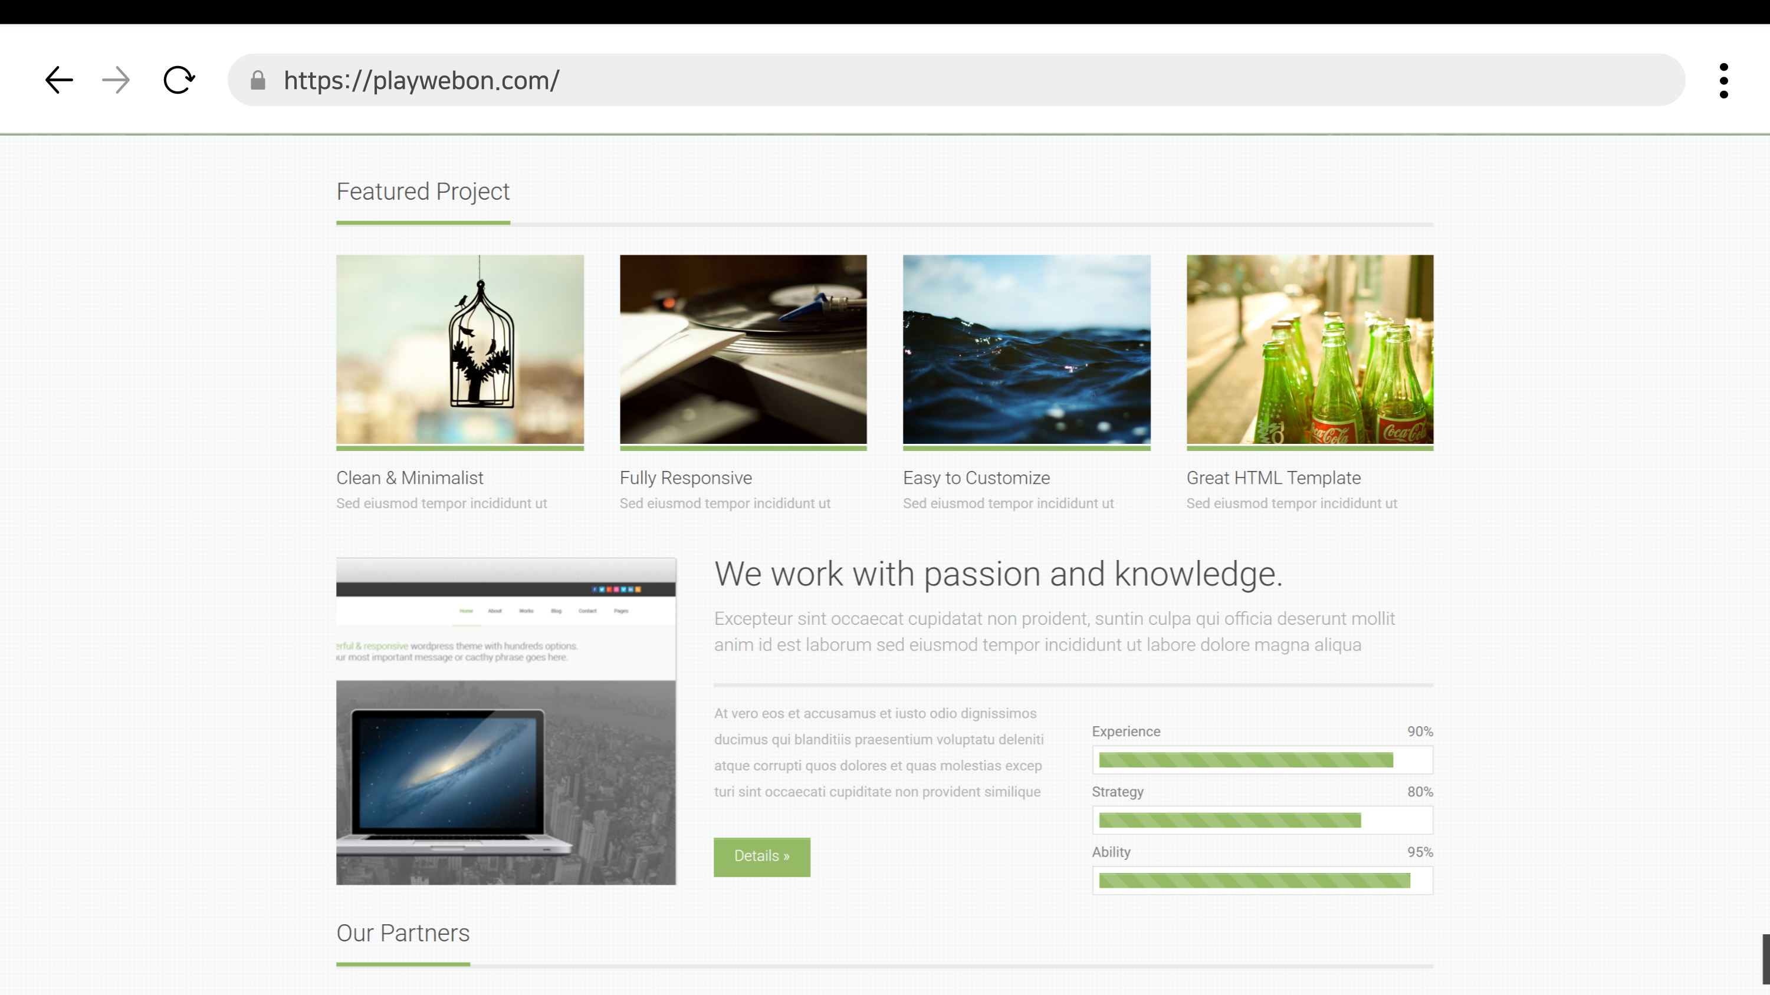Open the three-dot browser menu
Image resolution: width=1770 pixels, height=995 pixels.
point(1723,80)
